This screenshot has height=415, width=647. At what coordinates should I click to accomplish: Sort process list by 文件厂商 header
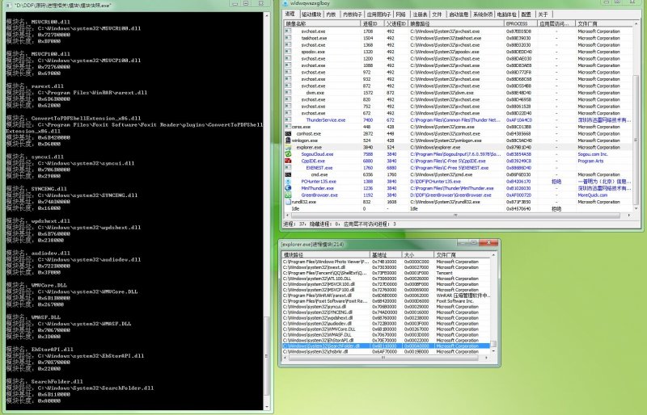[x=603, y=24]
